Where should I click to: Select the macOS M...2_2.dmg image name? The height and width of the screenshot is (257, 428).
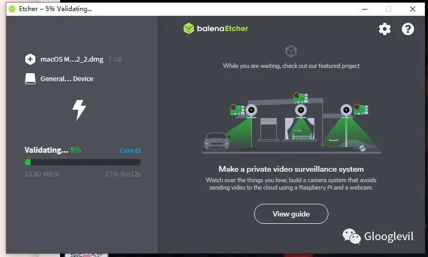click(x=72, y=59)
